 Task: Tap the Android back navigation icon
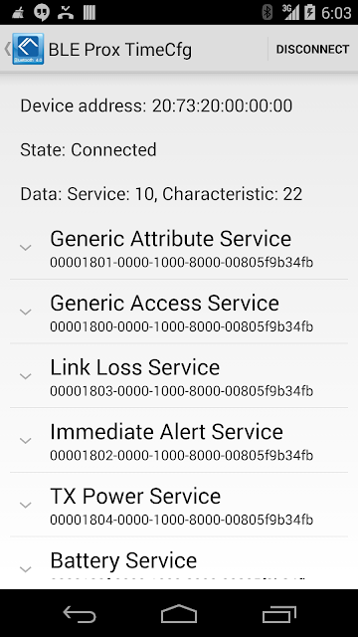coord(80,613)
